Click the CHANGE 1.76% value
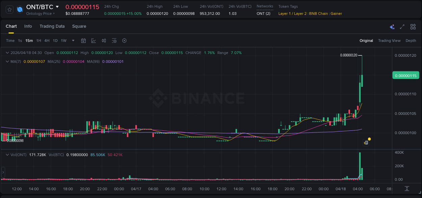Viewport: 422px width, 198px height. point(209,53)
